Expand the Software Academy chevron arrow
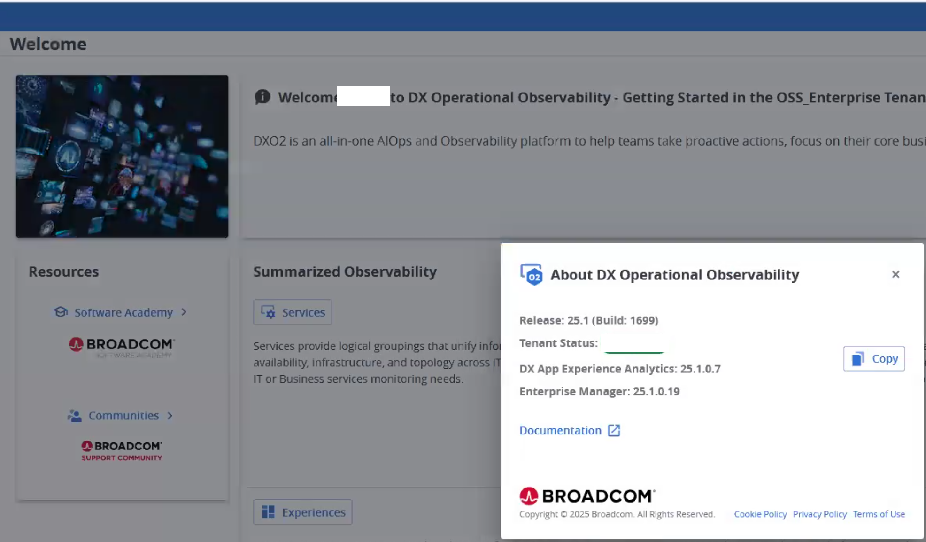This screenshot has width=926, height=542. pos(184,312)
